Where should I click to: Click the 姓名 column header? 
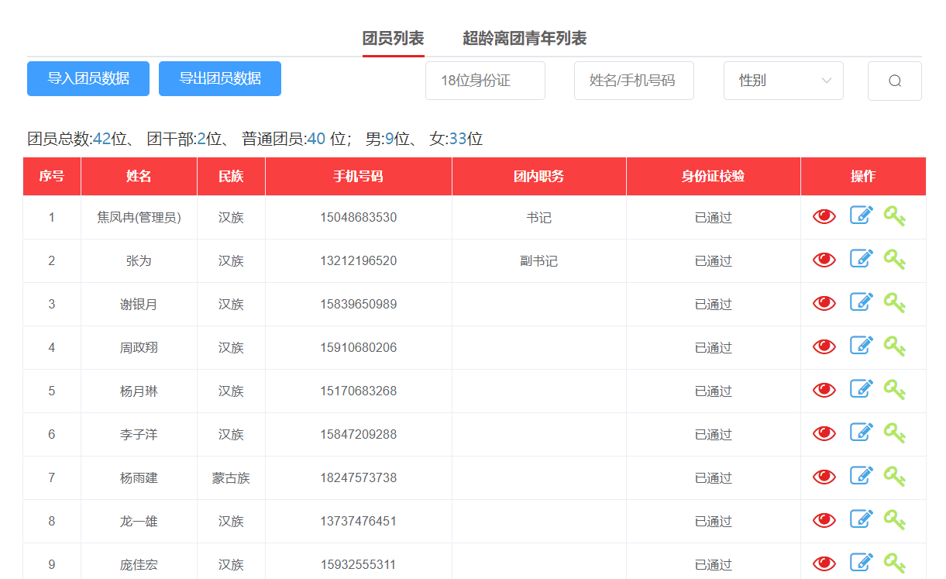[x=139, y=177]
